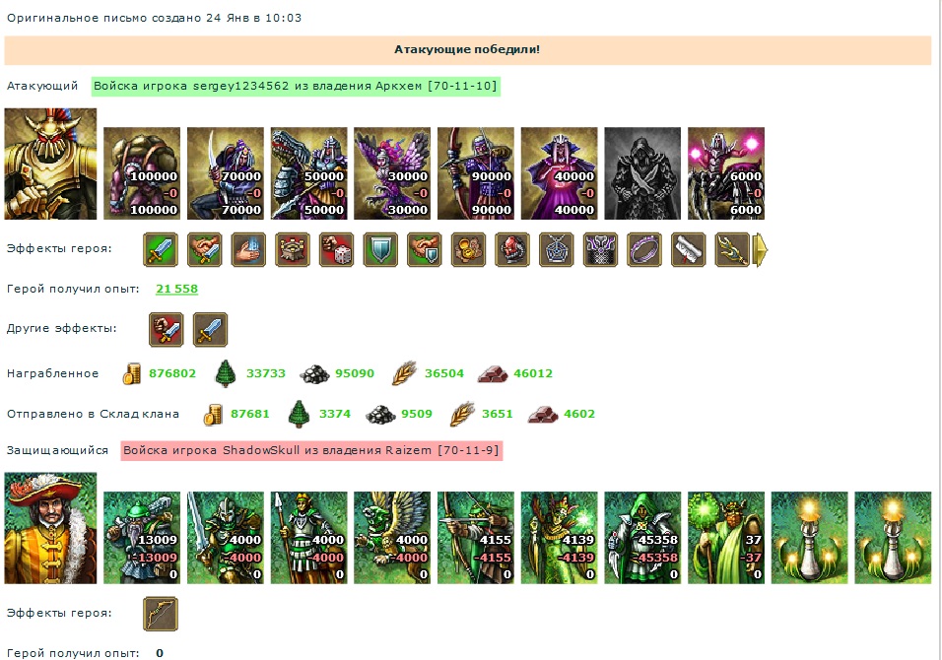This screenshot has height=660, width=942.
Task: Click the fist and sword icon in other effects
Action: 166,329
